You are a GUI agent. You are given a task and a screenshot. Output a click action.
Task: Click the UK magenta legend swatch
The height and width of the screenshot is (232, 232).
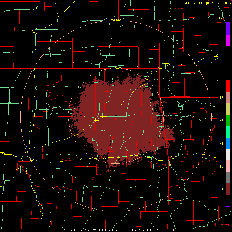[x=228, y=40]
